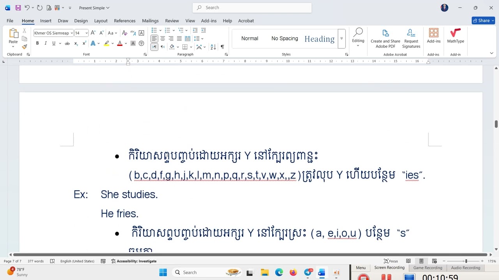Clear all formatting with the eraser A icon

125,33
